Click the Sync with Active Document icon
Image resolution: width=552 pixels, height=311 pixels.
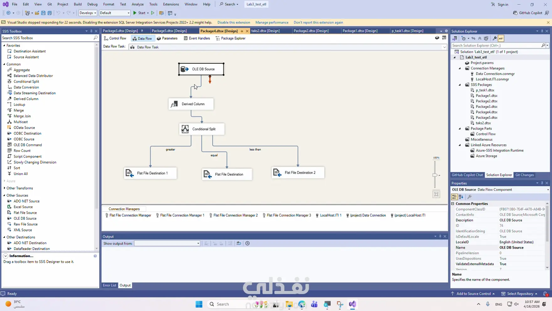[473, 38]
